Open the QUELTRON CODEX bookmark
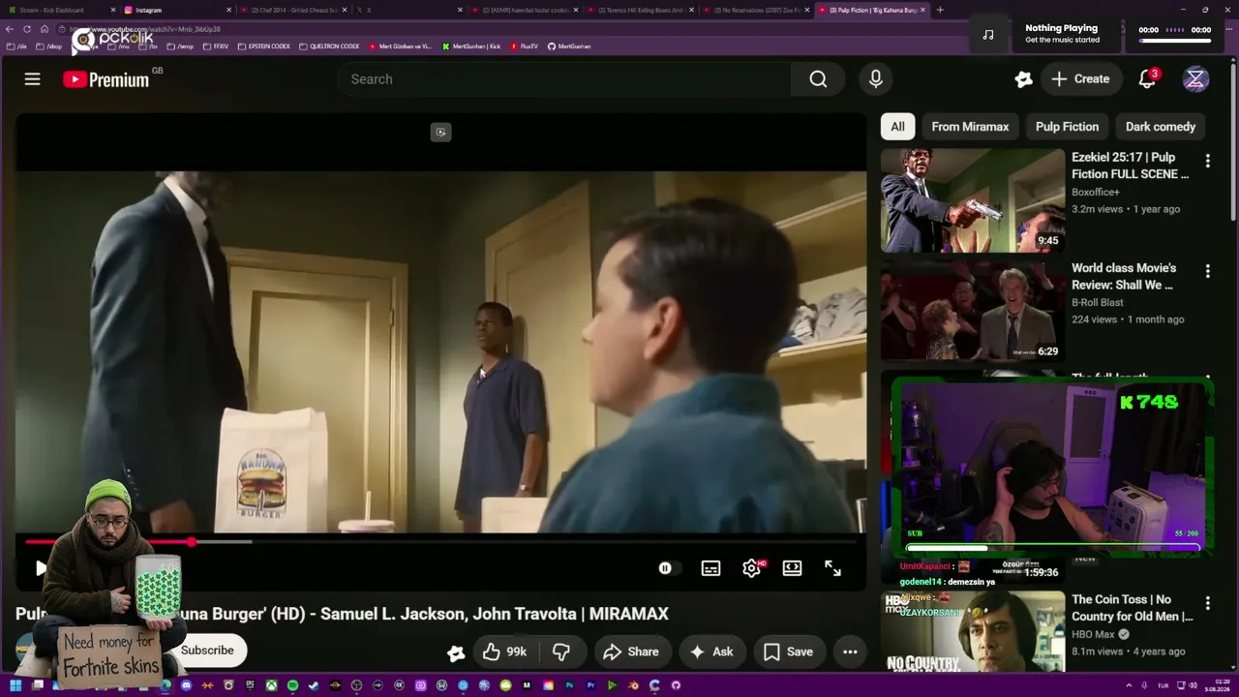The height and width of the screenshot is (697, 1239). pos(329,46)
